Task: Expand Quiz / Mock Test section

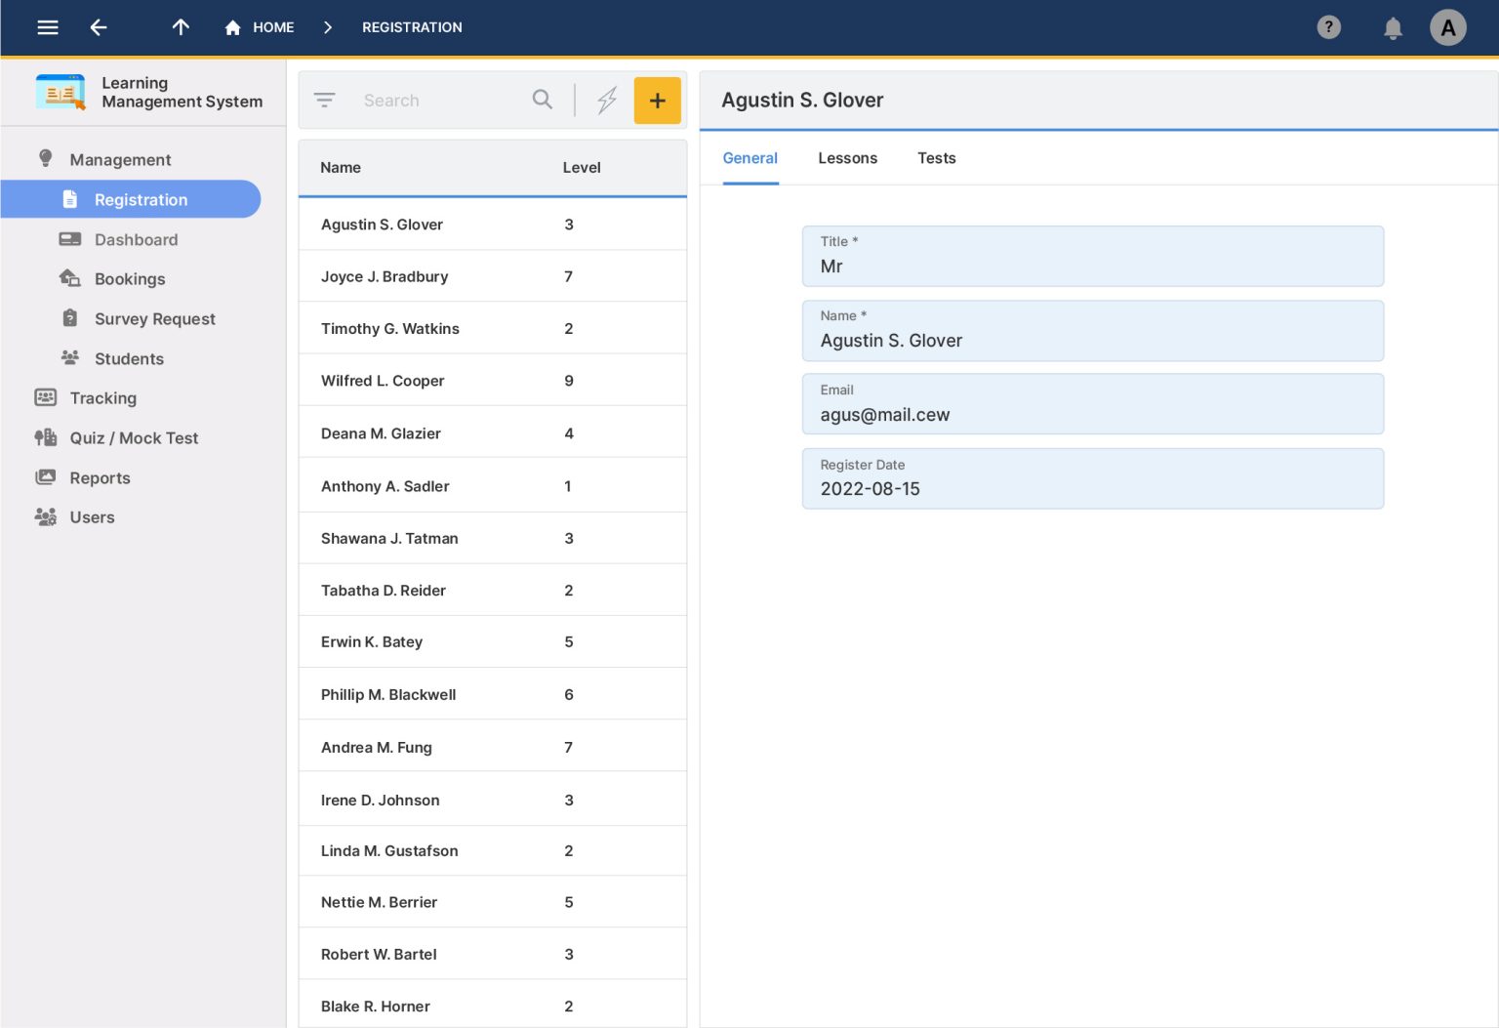Action: tap(134, 438)
